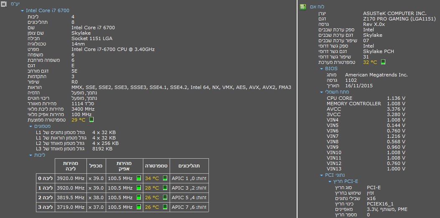Click the BIOS version 1102 value
The height and width of the screenshot is (218, 440).
[351, 80]
